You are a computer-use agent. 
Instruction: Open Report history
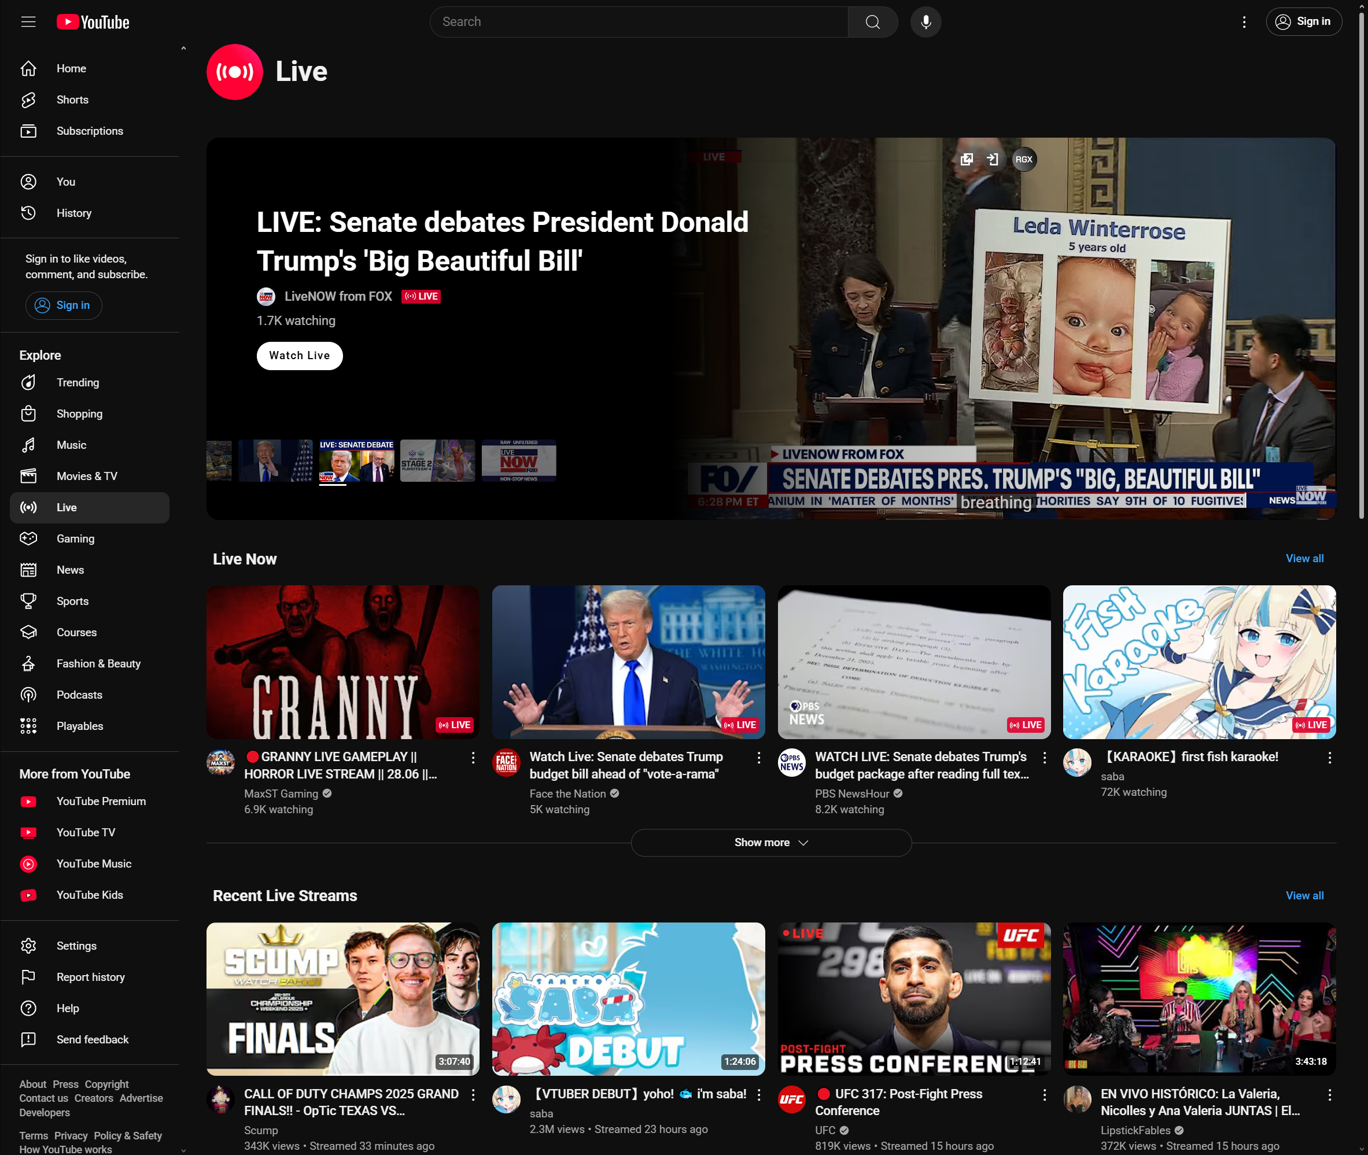[90, 977]
